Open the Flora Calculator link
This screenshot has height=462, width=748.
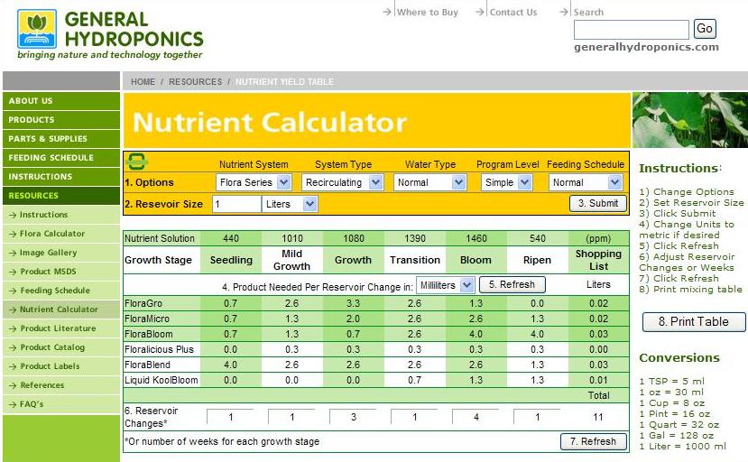(x=52, y=234)
